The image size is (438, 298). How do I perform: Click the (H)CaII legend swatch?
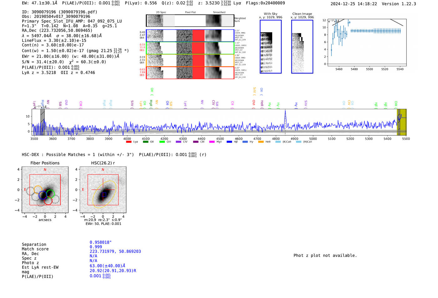pos(298,142)
